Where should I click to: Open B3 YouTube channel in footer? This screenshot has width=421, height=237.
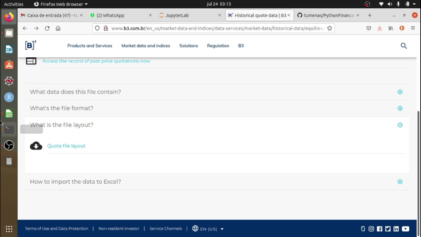click(x=406, y=229)
